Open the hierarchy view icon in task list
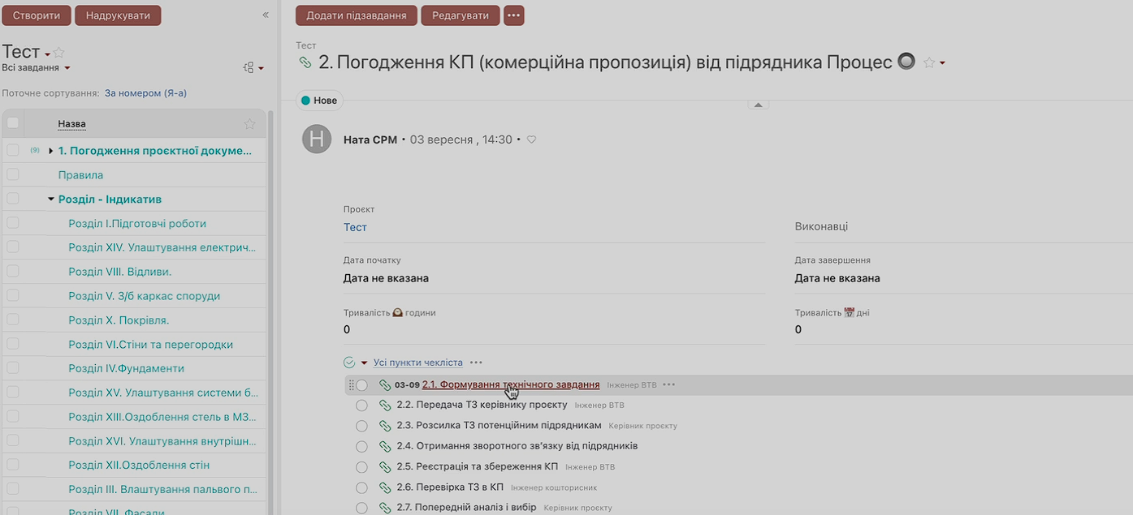1133x515 pixels. click(249, 68)
